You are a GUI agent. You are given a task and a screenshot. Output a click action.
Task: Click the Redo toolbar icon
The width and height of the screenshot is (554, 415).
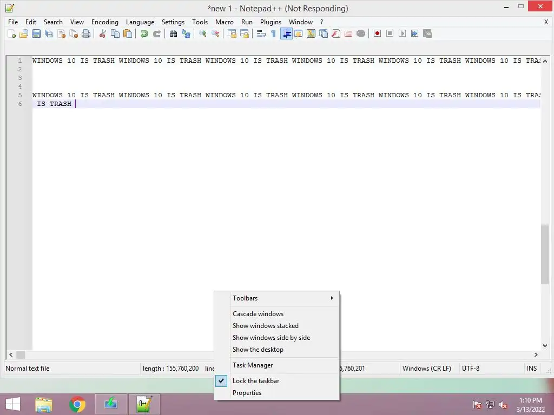click(156, 34)
